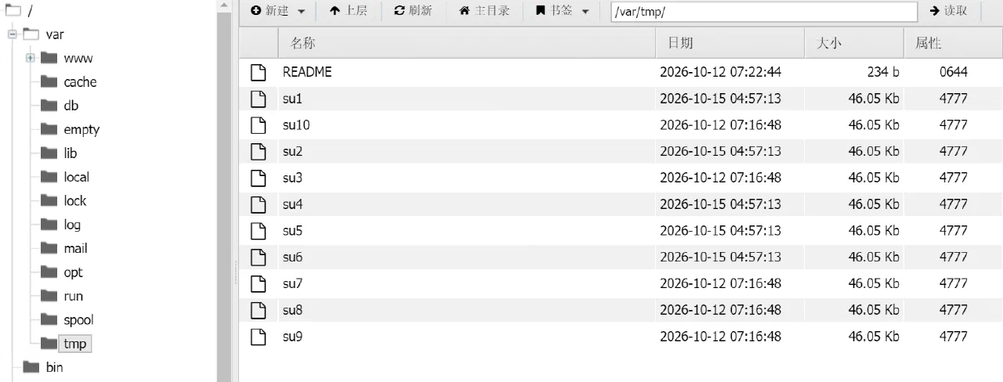This screenshot has height=382, width=1003.
Task: Open the www folder in tree
Action: (x=78, y=59)
